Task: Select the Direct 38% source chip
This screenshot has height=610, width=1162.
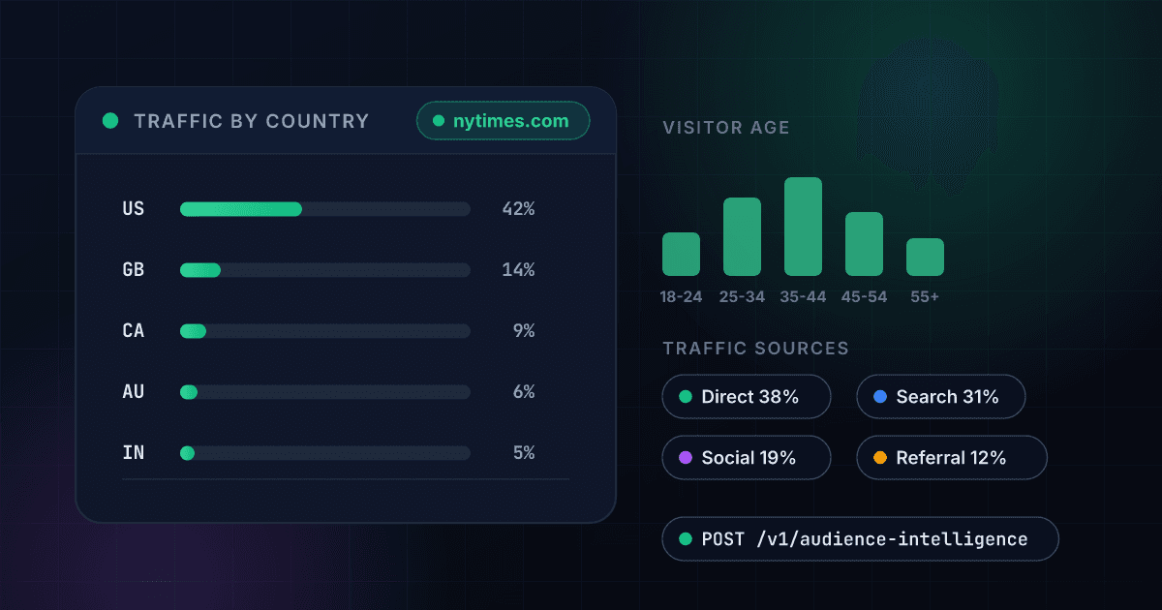Action: point(747,397)
